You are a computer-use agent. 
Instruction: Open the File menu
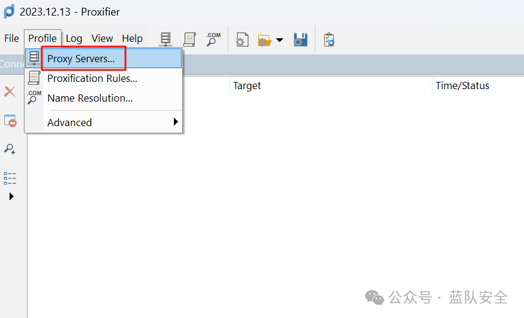tap(11, 38)
